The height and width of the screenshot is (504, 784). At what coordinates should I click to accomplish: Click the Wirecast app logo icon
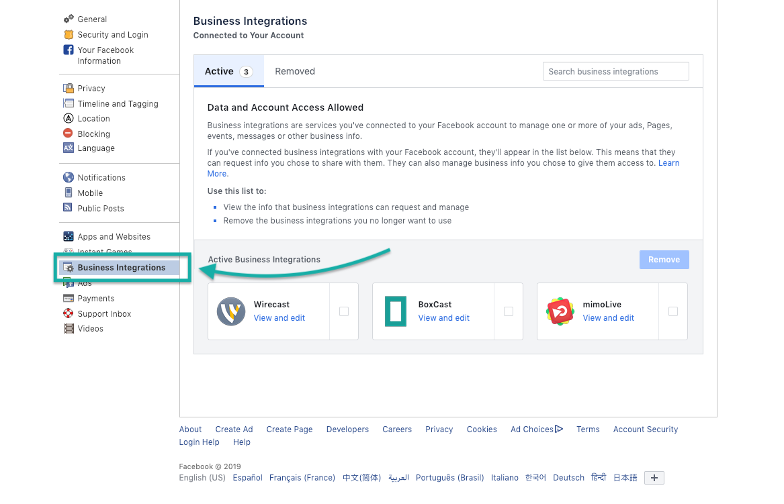(231, 311)
